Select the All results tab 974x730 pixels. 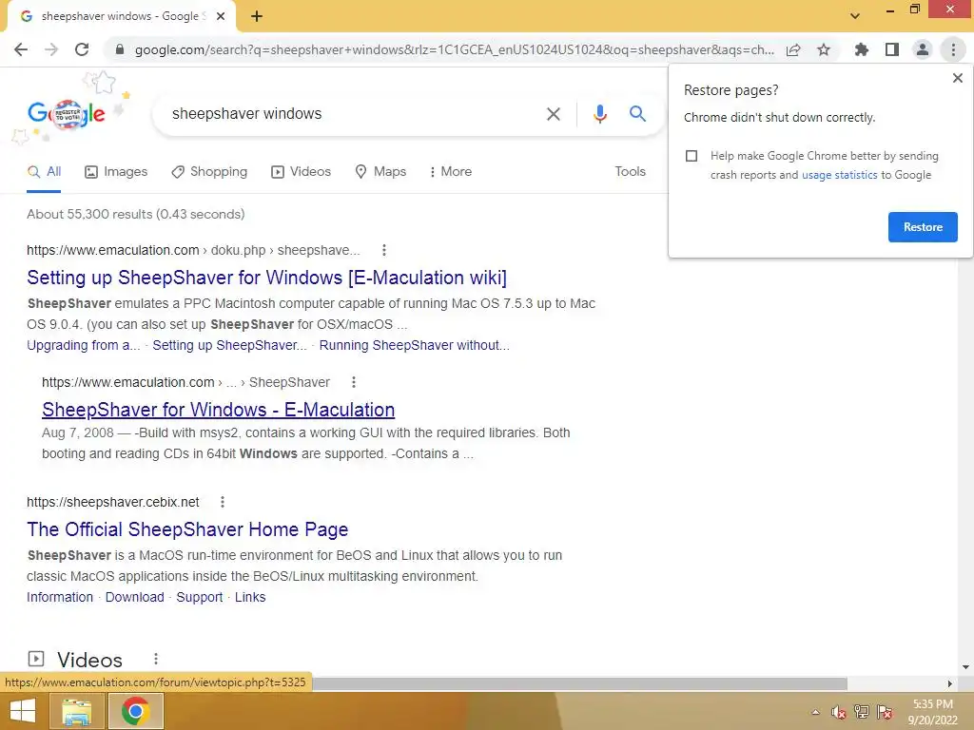(44, 171)
